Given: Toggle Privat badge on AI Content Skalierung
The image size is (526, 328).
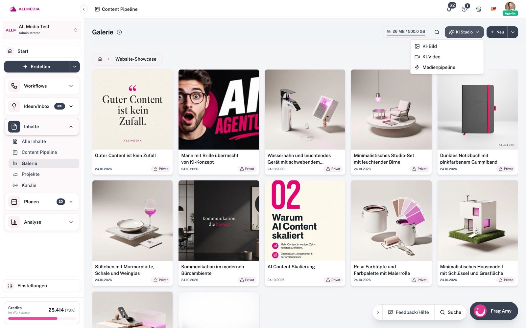Looking at the screenshot, I should (333, 280).
